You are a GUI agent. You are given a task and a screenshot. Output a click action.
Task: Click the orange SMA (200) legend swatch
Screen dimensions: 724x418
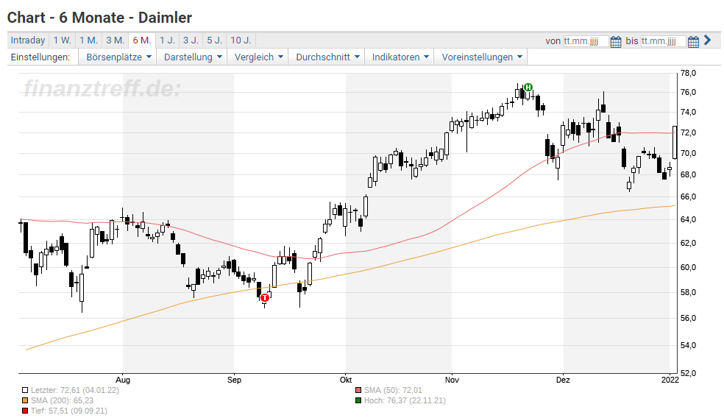pyautogui.click(x=25, y=400)
